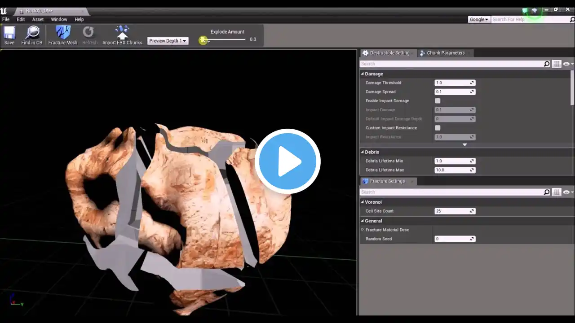The width and height of the screenshot is (575, 323).
Task: Toggle the Custom Impact Resistance checkbox
Action: click(438, 128)
